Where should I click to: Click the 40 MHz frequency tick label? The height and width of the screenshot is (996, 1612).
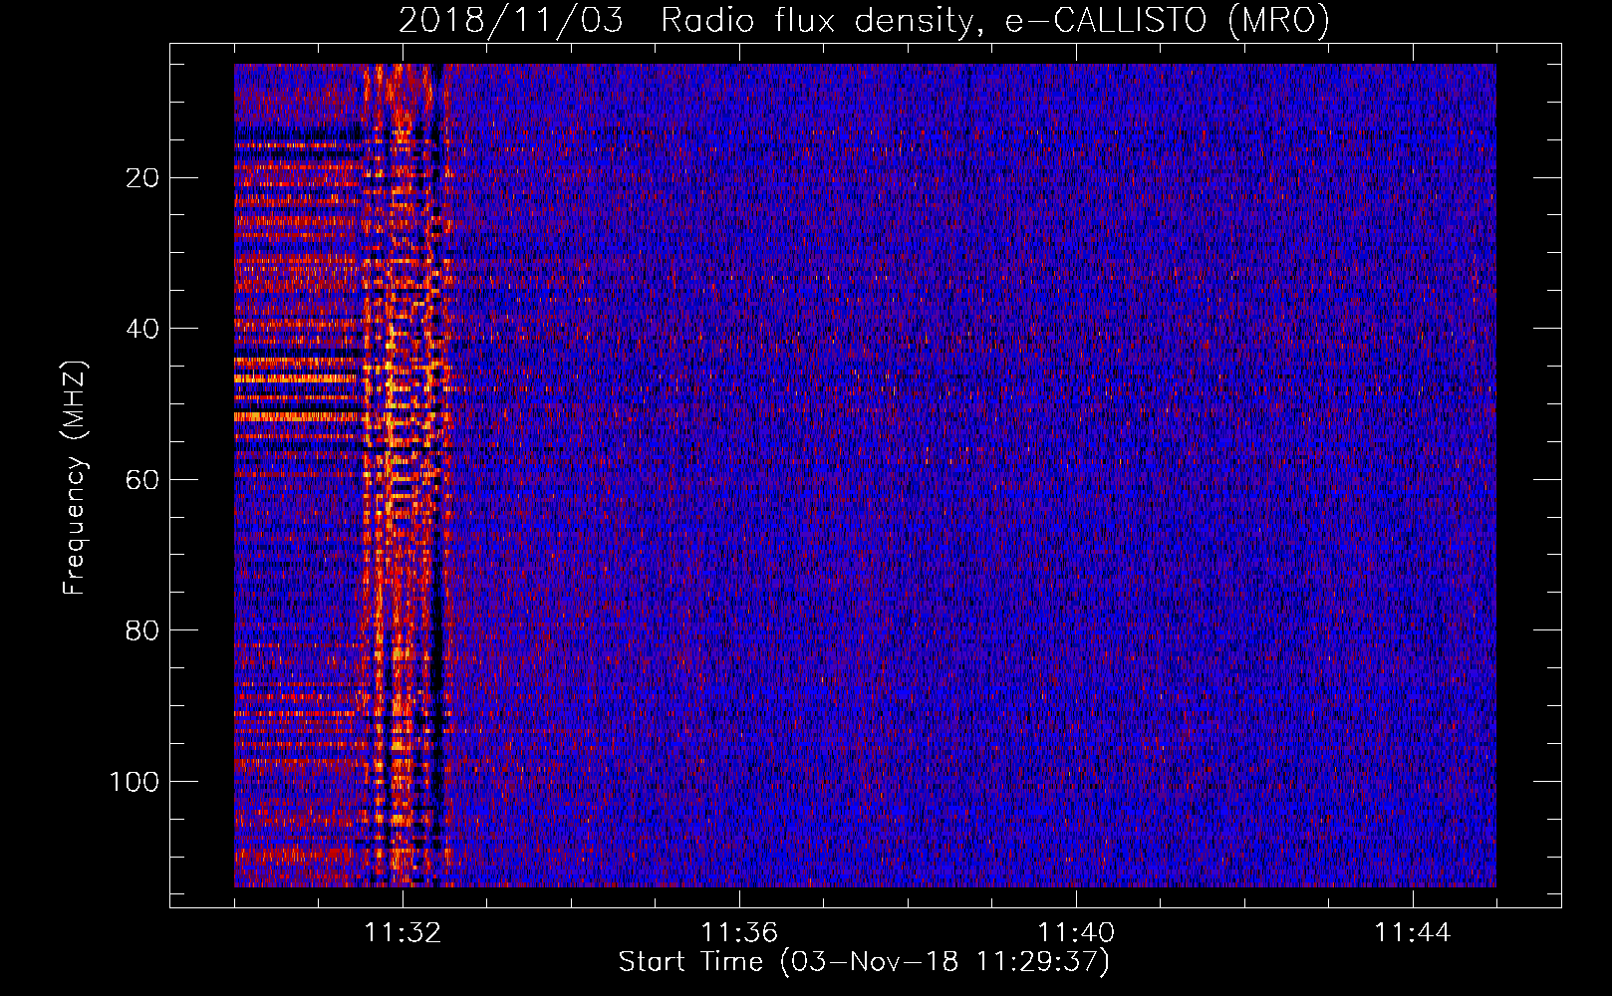click(x=143, y=329)
